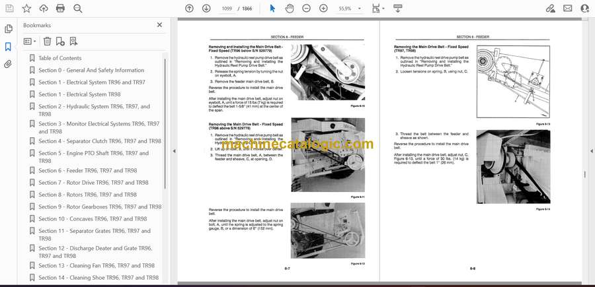Close the Bookmarks panel
The height and width of the screenshot is (287, 595).
(x=159, y=25)
